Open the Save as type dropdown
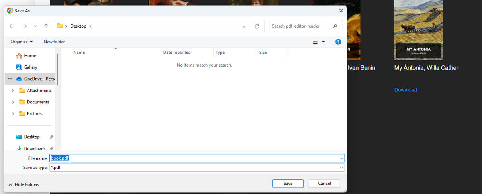 pos(197,168)
